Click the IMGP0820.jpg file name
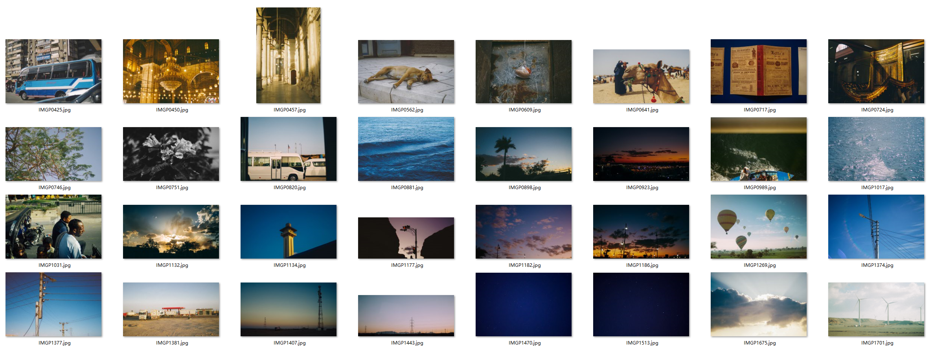This screenshot has height=361, width=934. (x=290, y=188)
